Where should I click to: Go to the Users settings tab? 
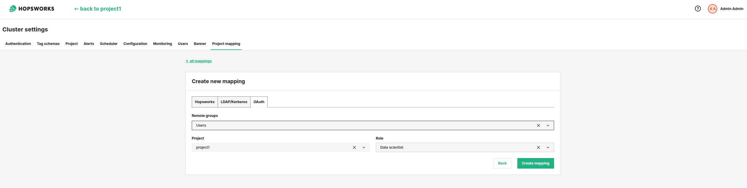[x=183, y=44]
